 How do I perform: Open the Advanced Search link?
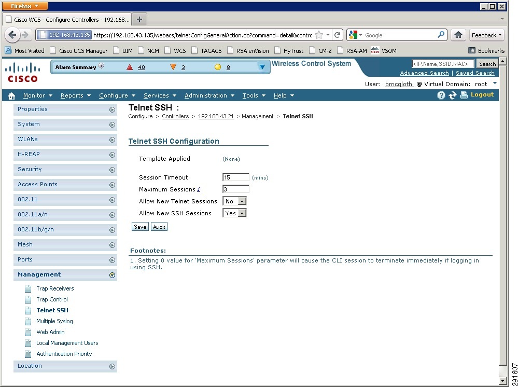point(424,73)
